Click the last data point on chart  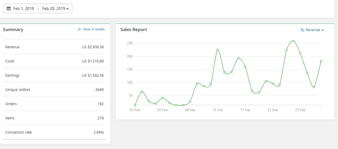[321, 61]
